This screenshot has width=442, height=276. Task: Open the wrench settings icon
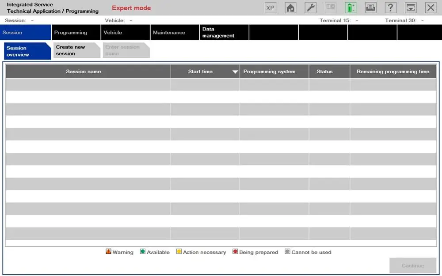[310, 8]
